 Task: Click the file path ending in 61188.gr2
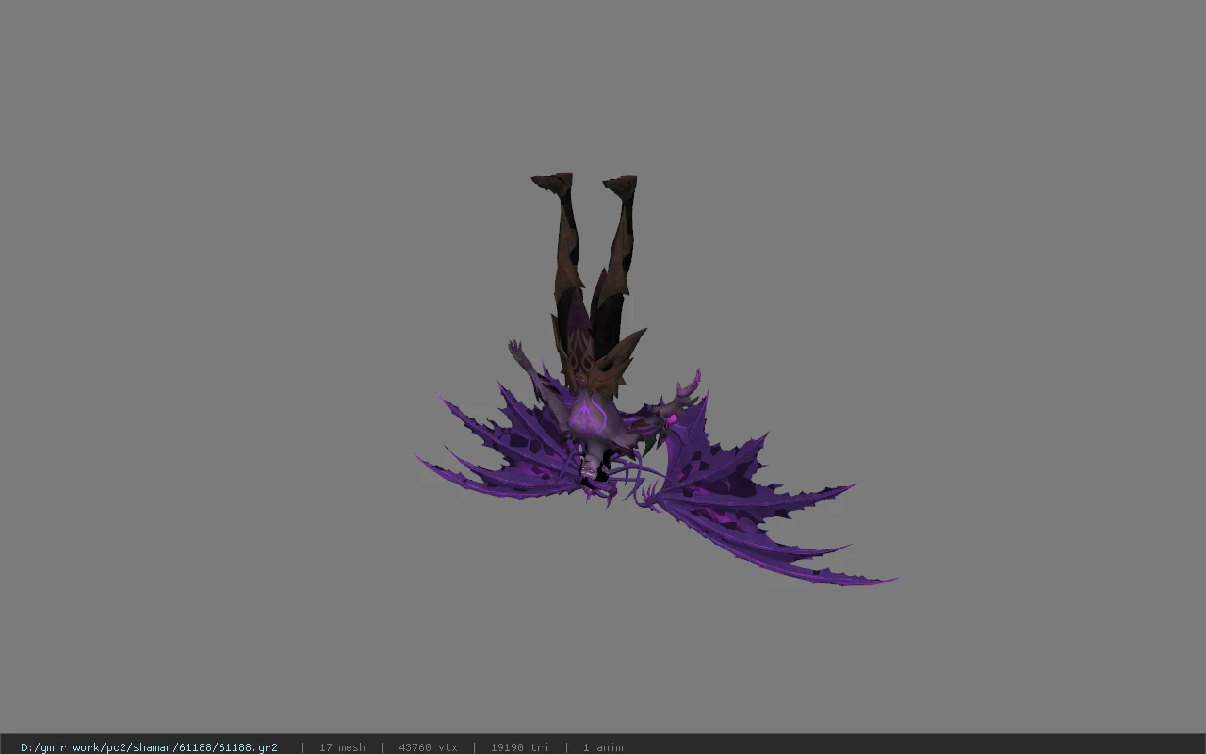coord(149,747)
